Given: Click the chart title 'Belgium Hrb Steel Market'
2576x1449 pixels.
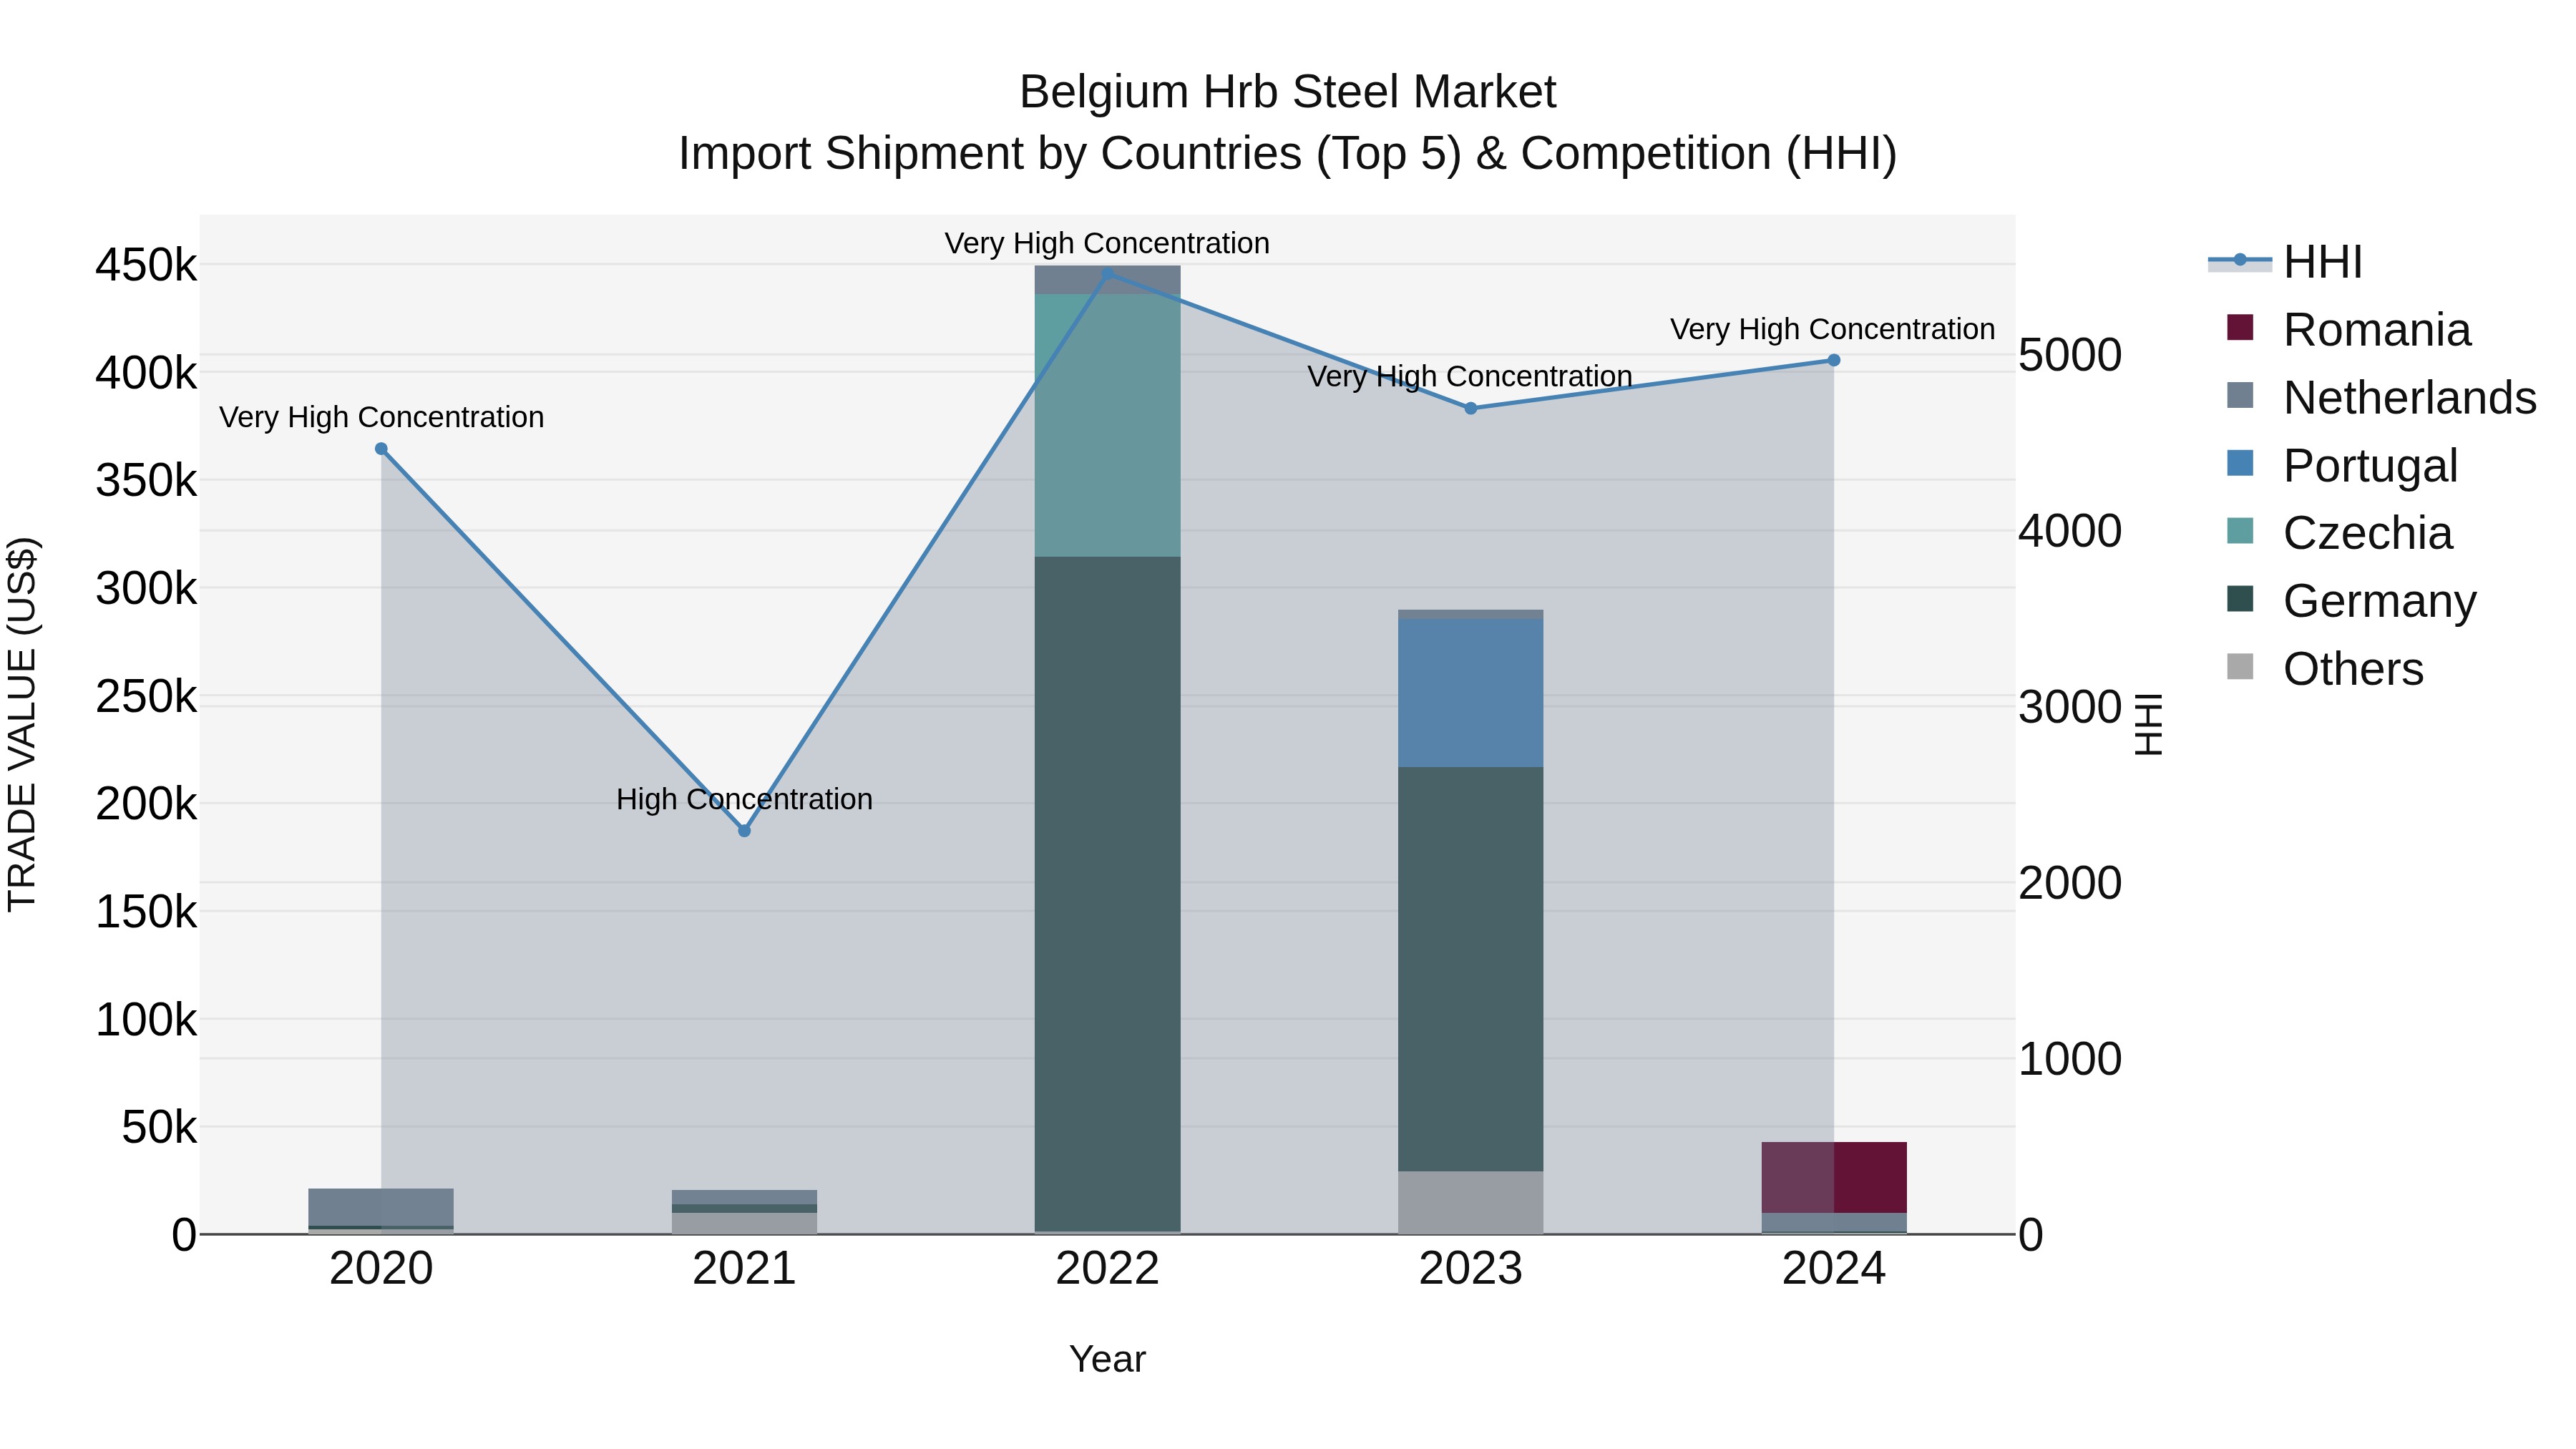Looking at the screenshot, I should click(x=1288, y=92).
